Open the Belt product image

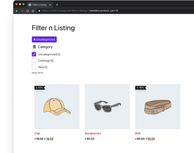[x=158, y=107]
